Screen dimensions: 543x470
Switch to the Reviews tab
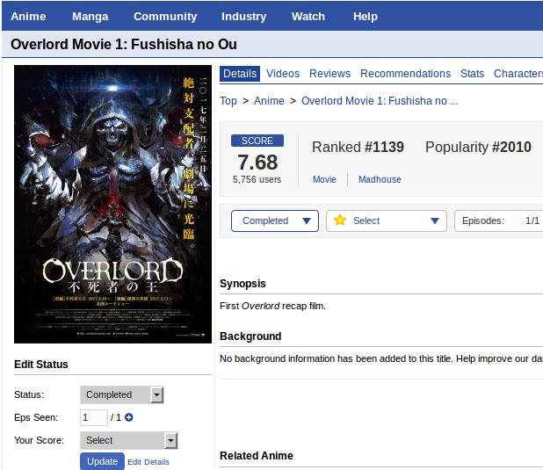pyautogui.click(x=329, y=74)
